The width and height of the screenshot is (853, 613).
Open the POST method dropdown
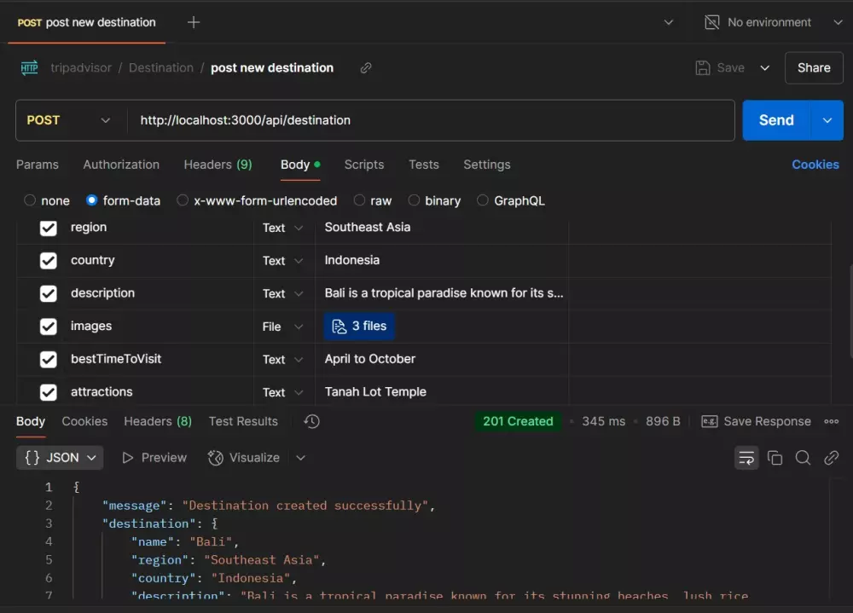click(x=70, y=120)
